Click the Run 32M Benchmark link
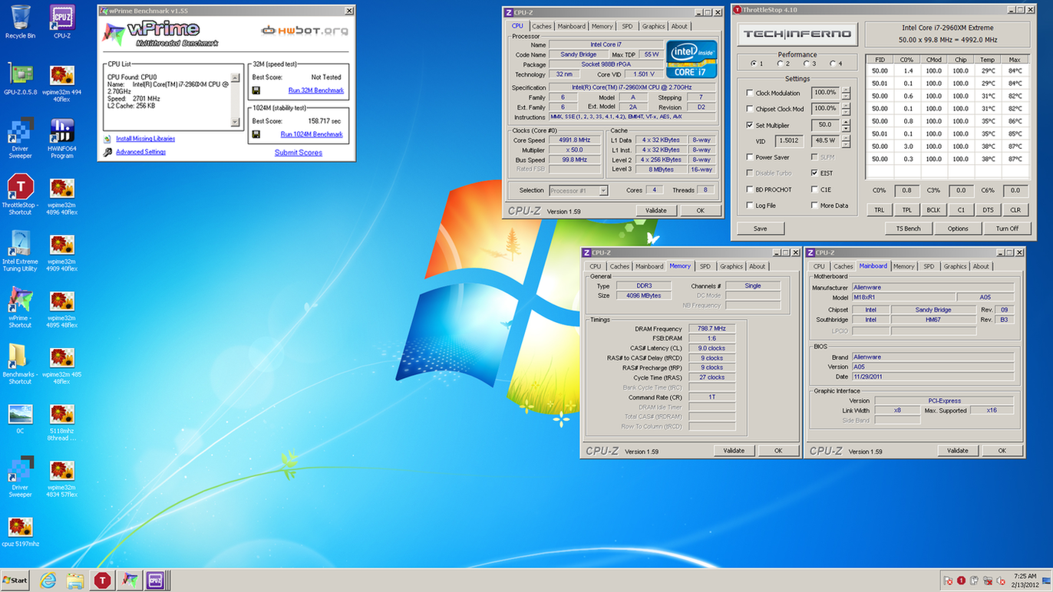 tap(316, 90)
